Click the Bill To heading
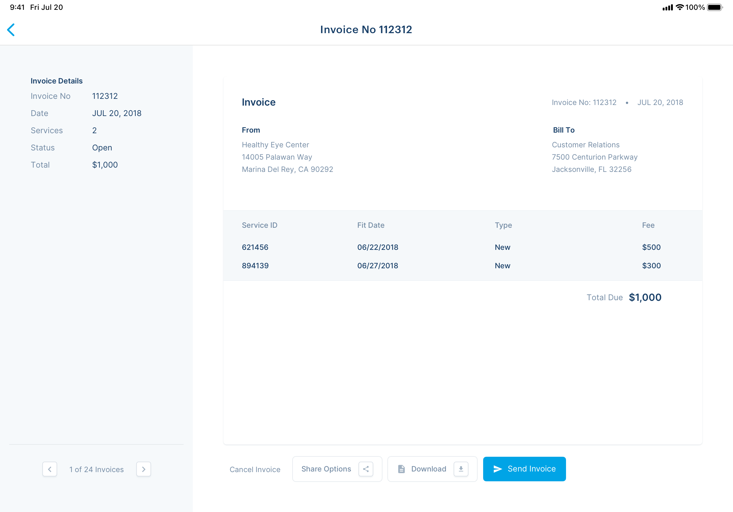The height and width of the screenshot is (512, 733). click(x=564, y=130)
